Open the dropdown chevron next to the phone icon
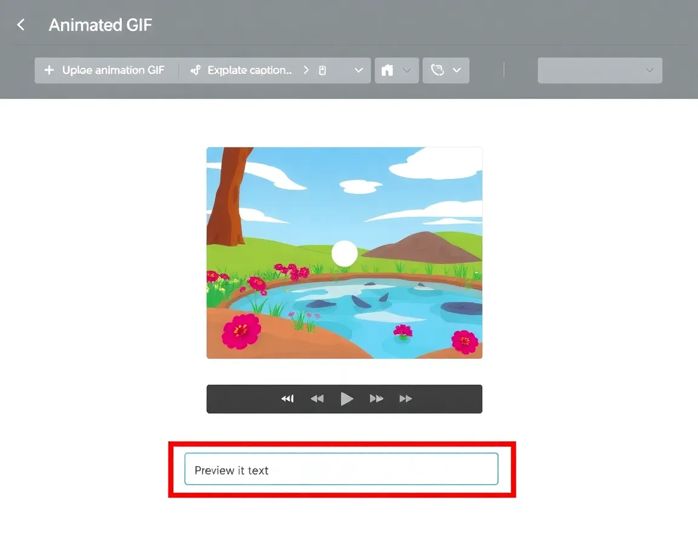This screenshot has height=543, width=698. (x=457, y=70)
